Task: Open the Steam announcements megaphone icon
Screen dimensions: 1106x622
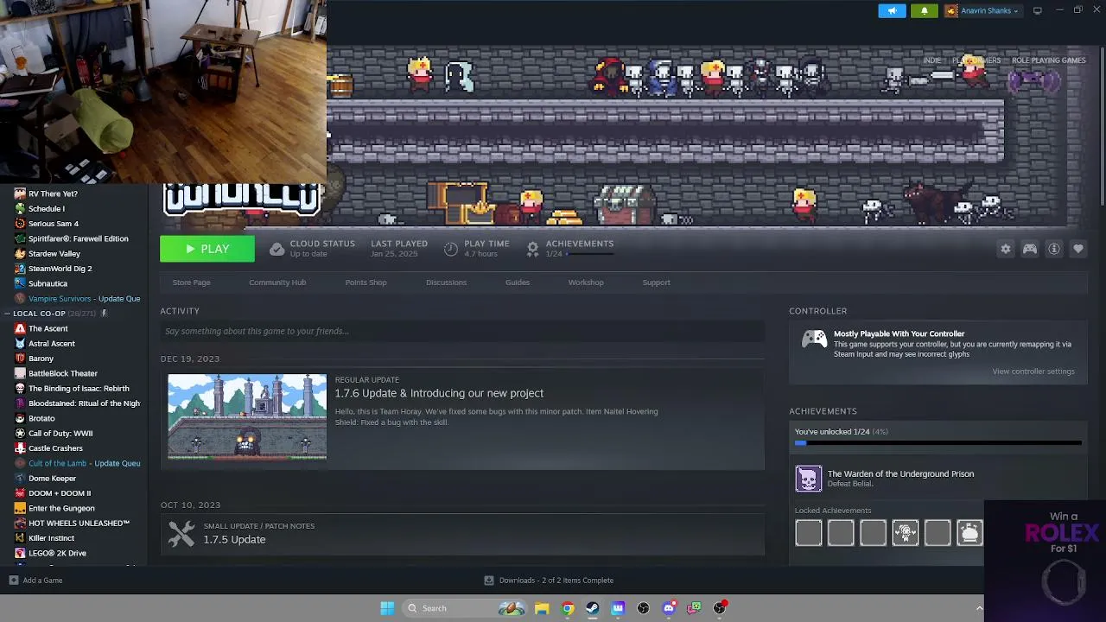Action: point(892,10)
